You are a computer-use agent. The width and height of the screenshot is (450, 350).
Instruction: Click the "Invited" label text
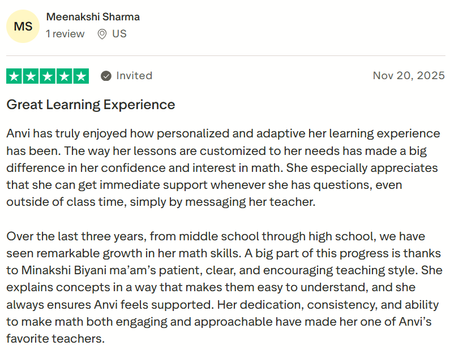(x=134, y=76)
